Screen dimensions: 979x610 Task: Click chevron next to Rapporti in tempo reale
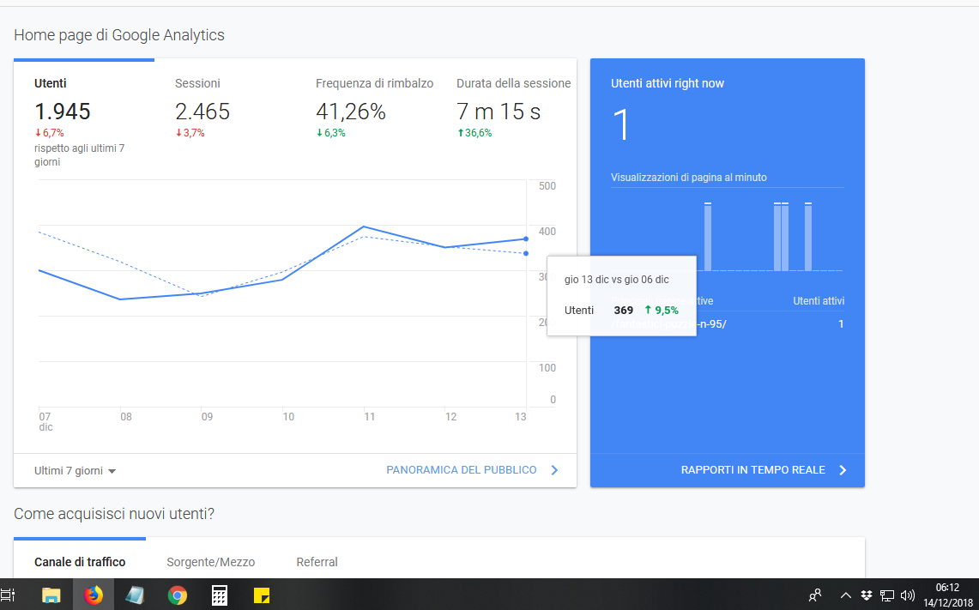click(x=843, y=470)
